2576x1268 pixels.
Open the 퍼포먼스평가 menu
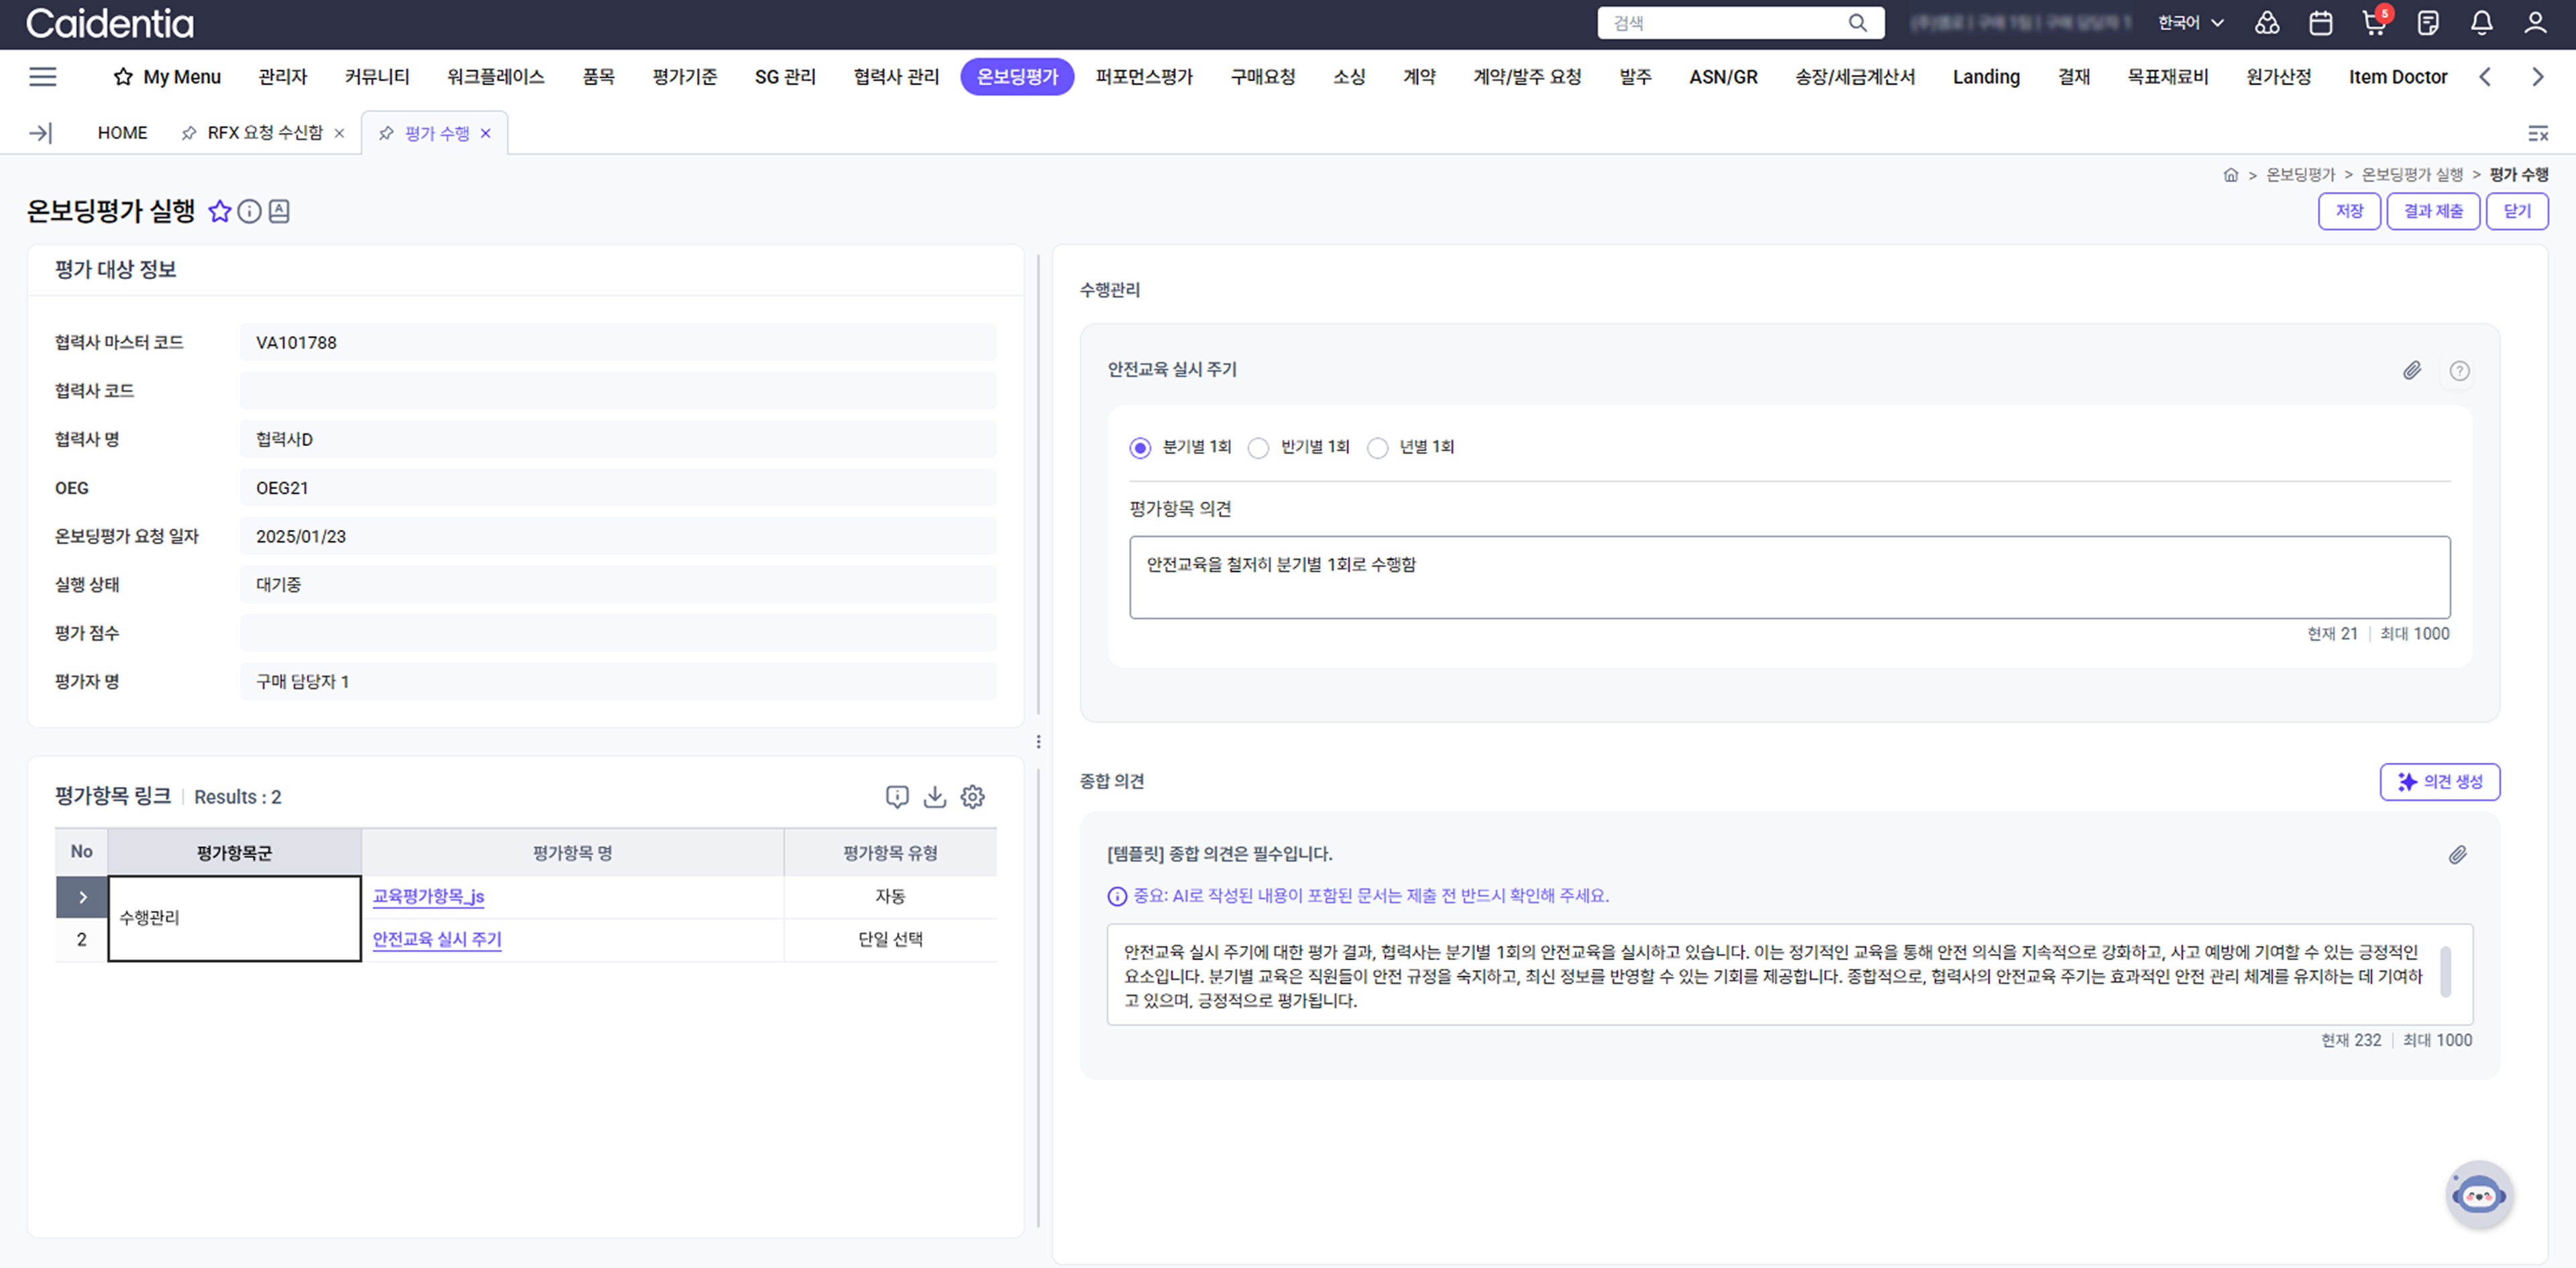[x=1143, y=77]
